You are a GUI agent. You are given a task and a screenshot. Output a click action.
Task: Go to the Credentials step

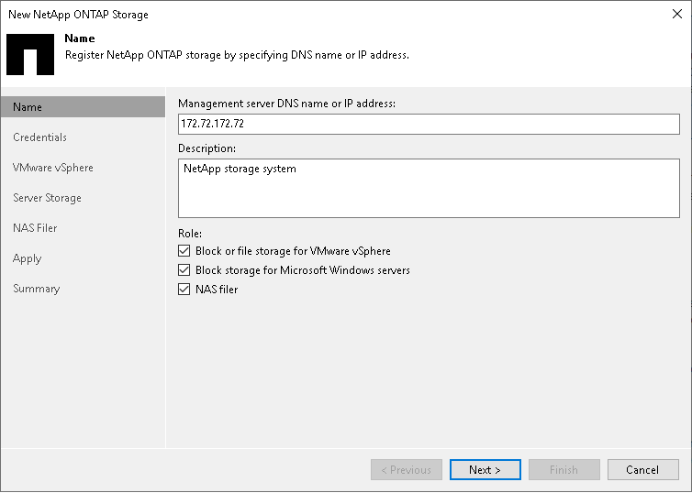(39, 137)
